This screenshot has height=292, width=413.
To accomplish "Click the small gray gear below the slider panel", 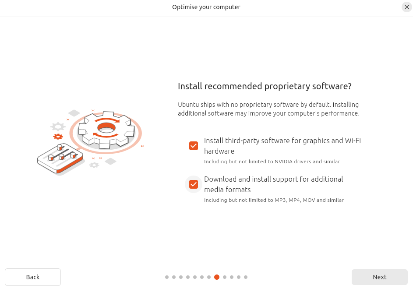I will click(x=94, y=165).
